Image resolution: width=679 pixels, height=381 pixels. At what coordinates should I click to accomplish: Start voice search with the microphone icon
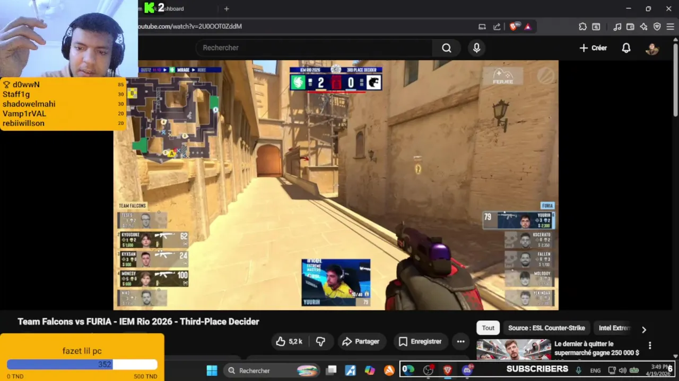click(476, 48)
